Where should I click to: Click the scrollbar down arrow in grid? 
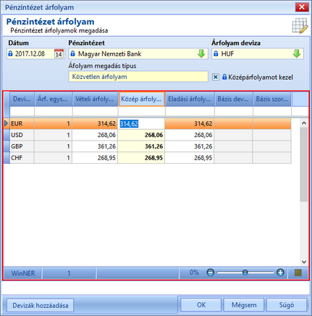304,262
